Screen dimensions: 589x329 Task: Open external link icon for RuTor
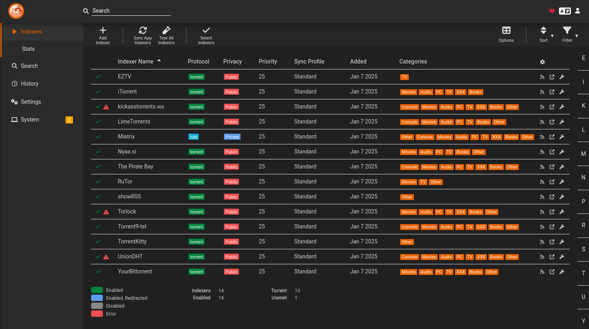tap(552, 182)
